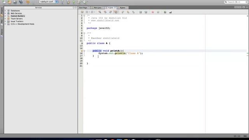Image resolution: width=249 pixels, height=140 pixels.
Task: Click the Comment lines icon
Action: click(165, 12)
